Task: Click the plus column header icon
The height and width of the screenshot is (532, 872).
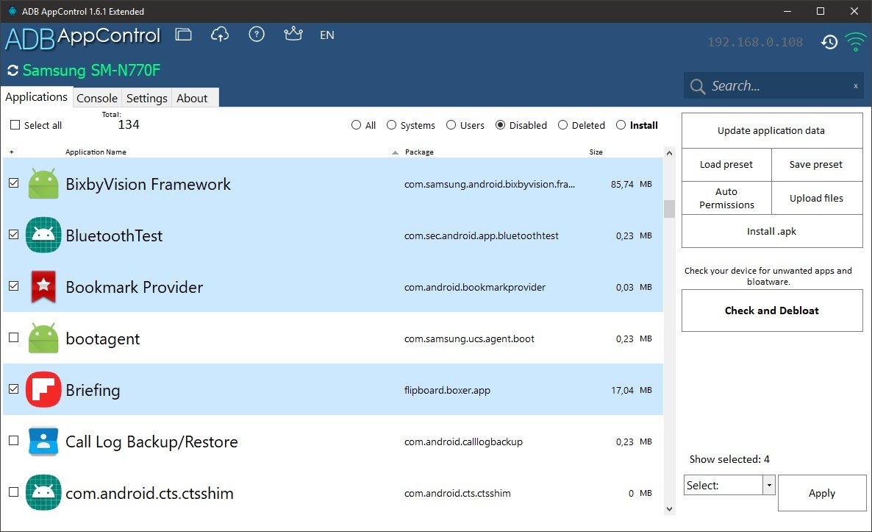Action: [x=11, y=152]
